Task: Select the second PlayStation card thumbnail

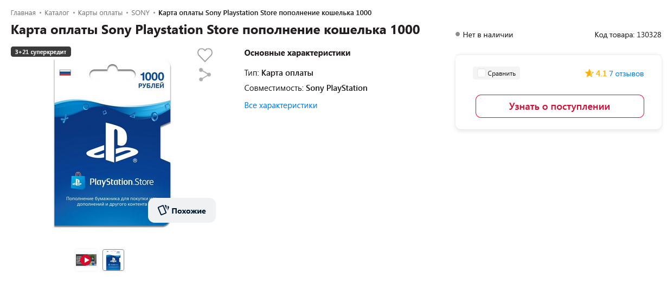Action: (x=113, y=260)
